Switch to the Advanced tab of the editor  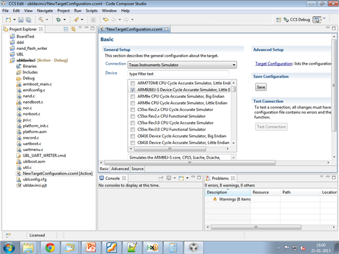pyautogui.click(x=120, y=169)
